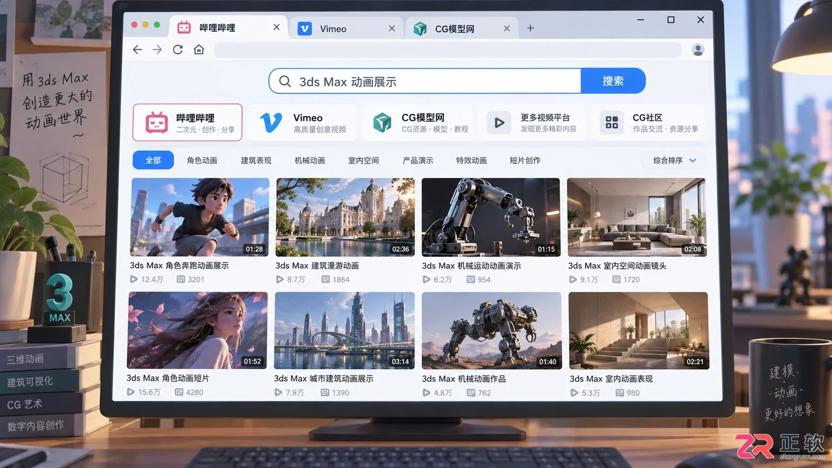Open the home page icon
This screenshot has width=832, height=468.
(199, 50)
